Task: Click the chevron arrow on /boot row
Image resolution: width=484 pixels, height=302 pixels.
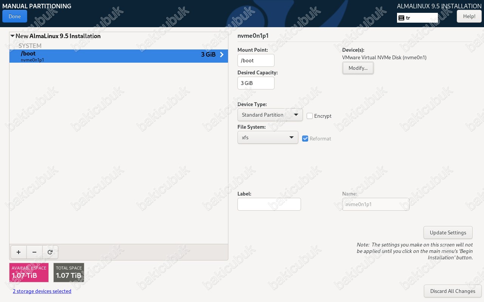Action: tap(222, 55)
